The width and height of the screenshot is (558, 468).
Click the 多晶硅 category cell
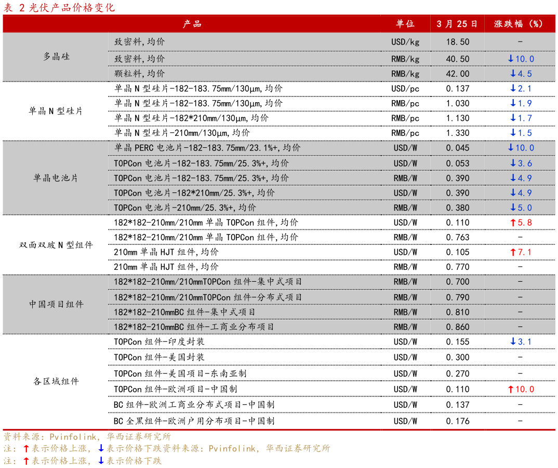[56, 57]
